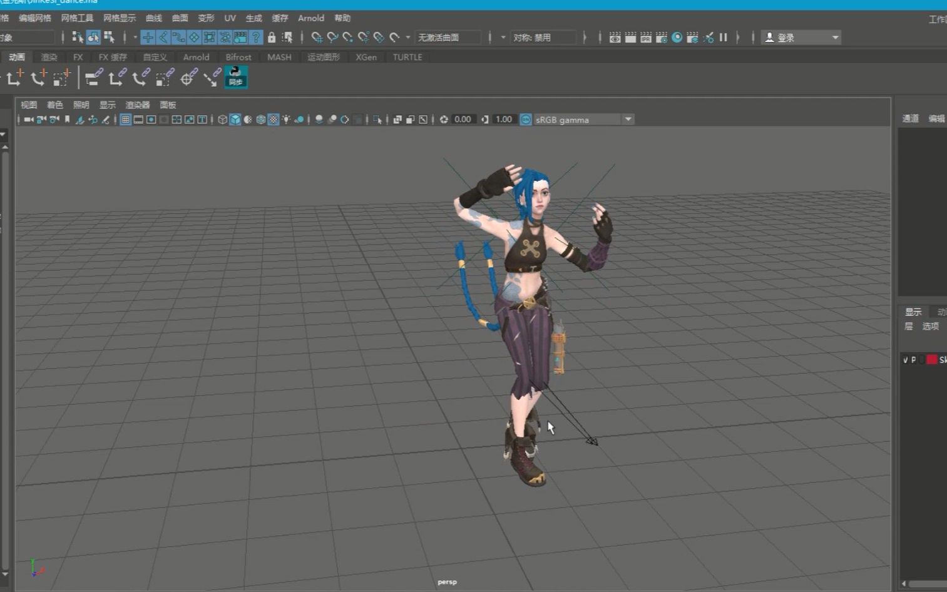Enable use all lights lightbulb icon
The image size is (947, 592).
click(x=286, y=120)
